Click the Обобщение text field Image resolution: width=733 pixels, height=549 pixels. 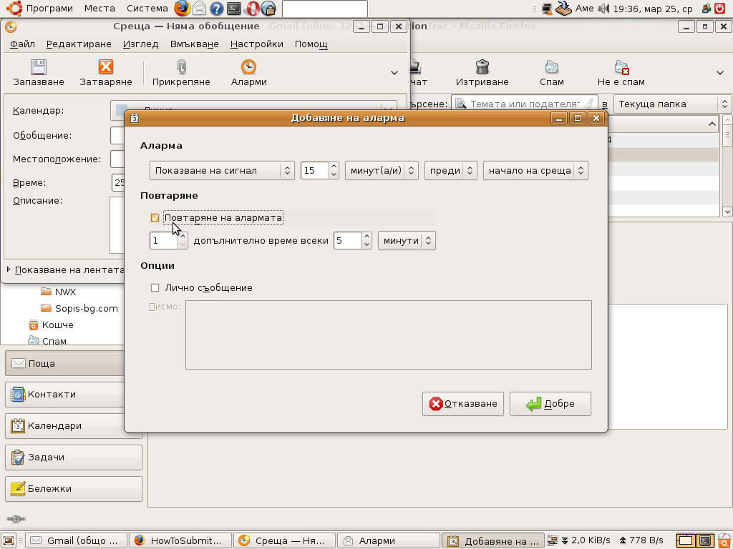[x=117, y=136]
